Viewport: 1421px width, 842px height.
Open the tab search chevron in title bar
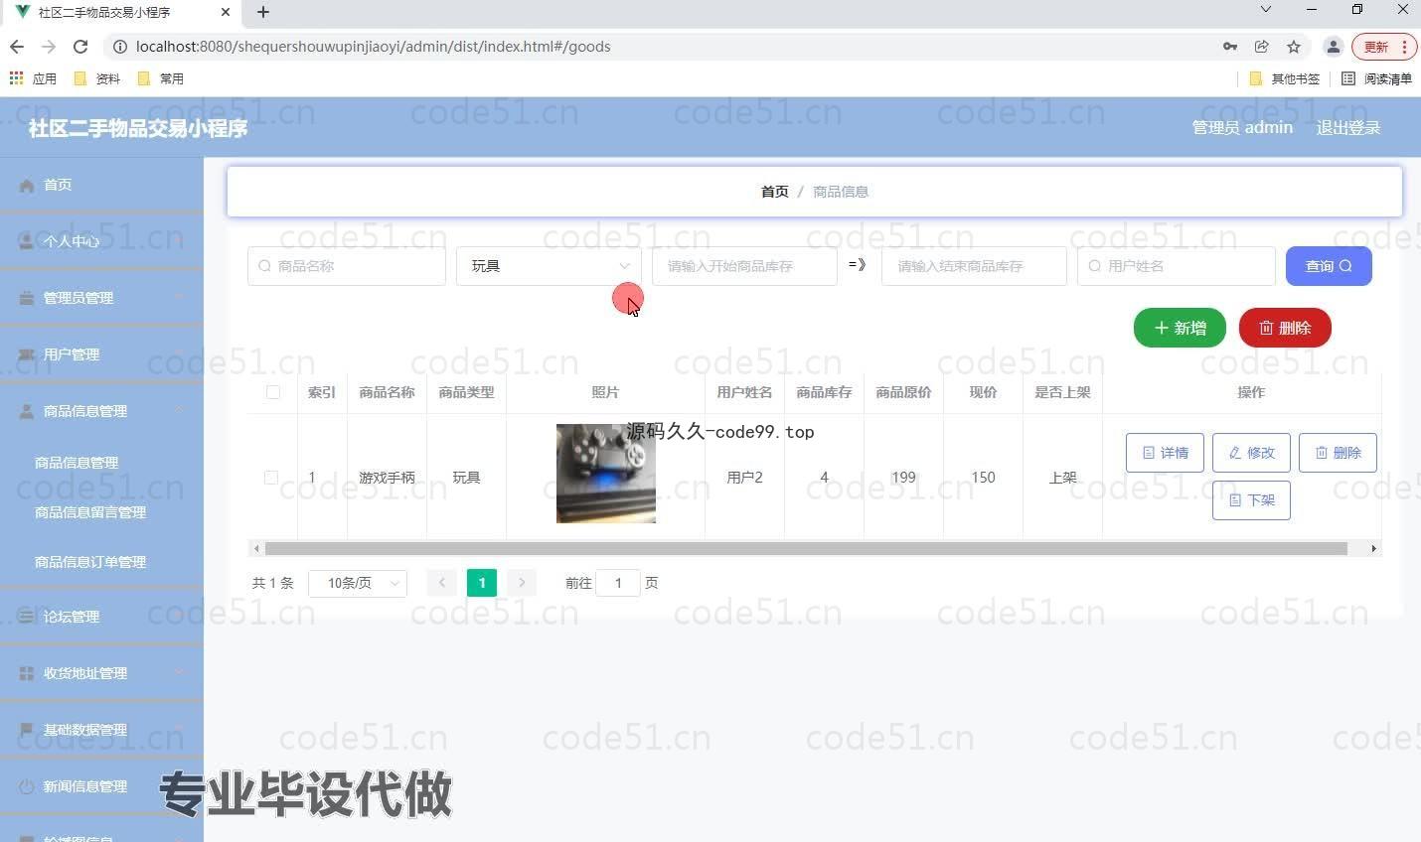click(x=1266, y=9)
